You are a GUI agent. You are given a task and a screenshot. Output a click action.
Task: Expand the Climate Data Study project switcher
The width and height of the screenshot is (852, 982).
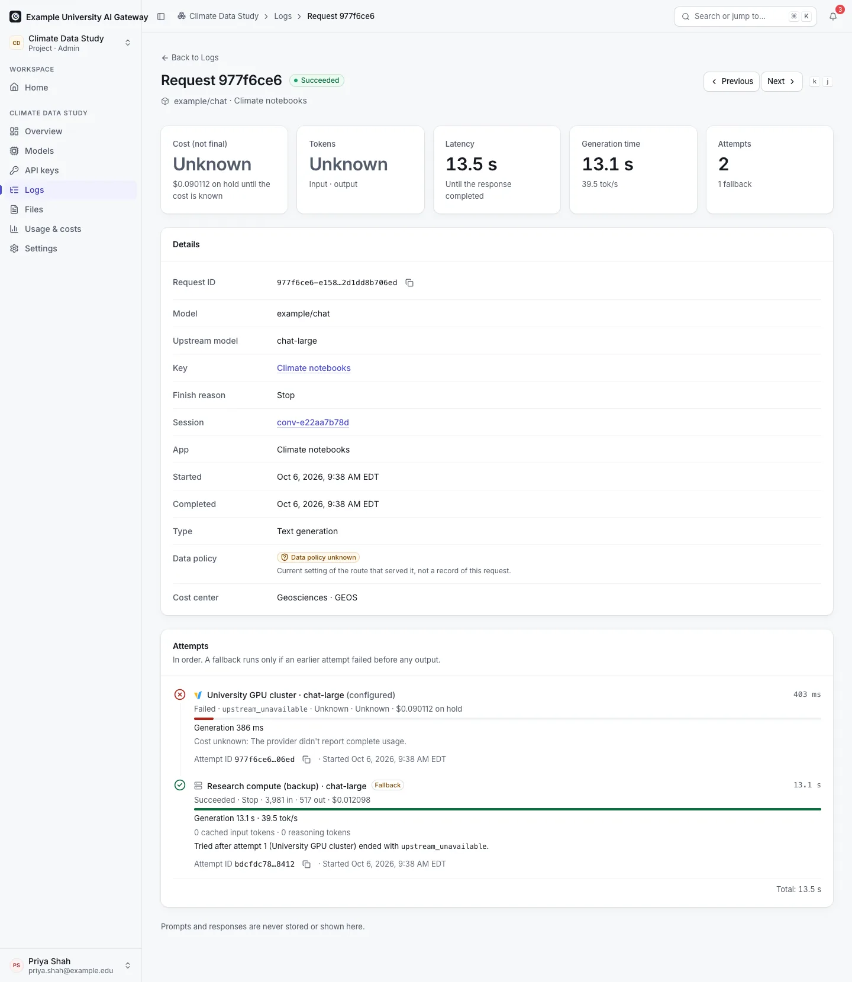[x=71, y=43]
